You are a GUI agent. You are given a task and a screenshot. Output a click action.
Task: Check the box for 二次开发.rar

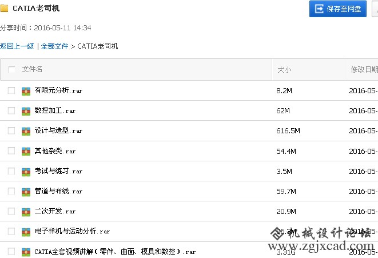(11, 211)
